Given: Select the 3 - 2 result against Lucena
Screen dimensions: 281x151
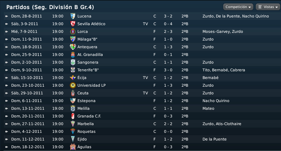Looking at the screenshot, I should point(168,16).
